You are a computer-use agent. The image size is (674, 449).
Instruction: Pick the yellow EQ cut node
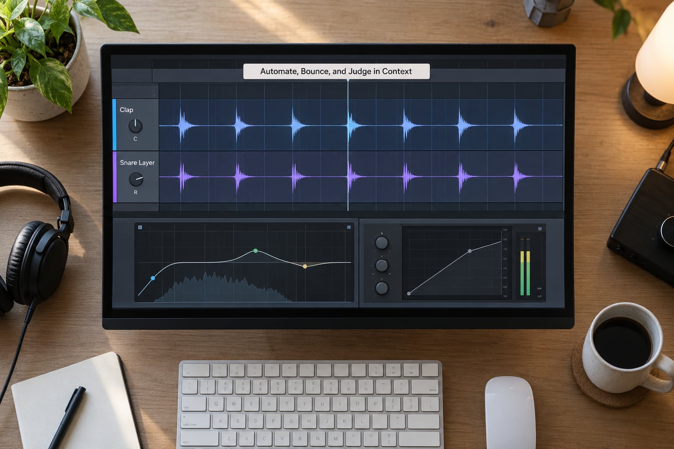click(x=305, y=266)
